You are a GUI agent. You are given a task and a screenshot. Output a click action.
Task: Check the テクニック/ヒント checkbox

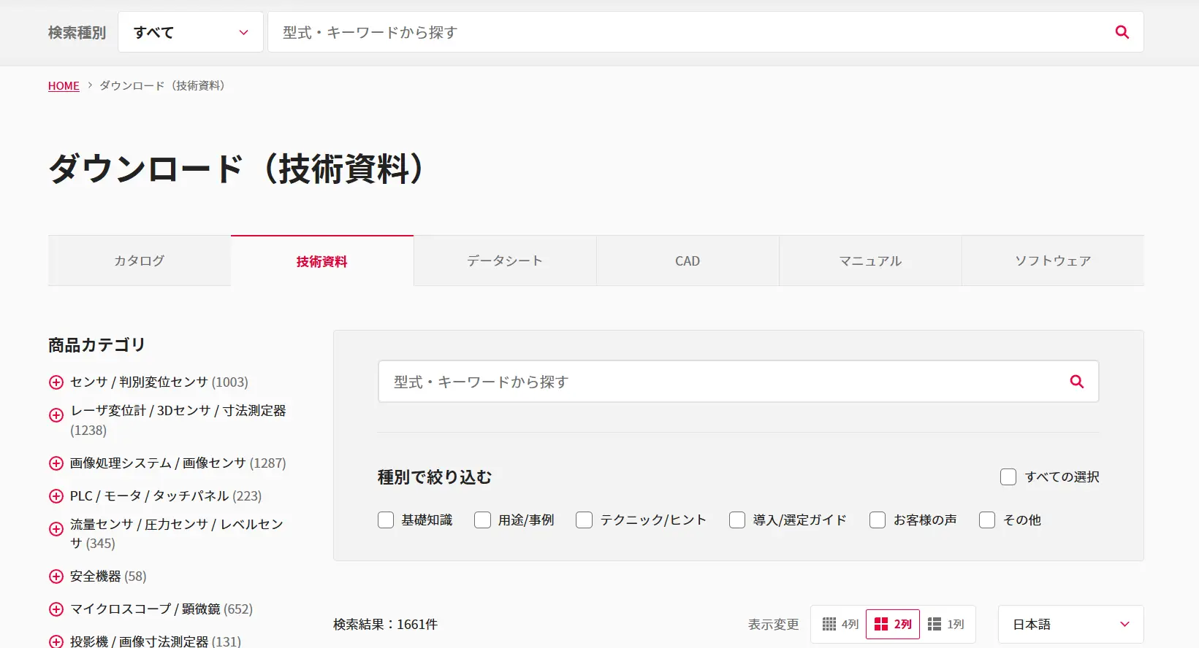coord(584,520)
